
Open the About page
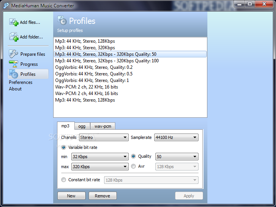[15, 89]
